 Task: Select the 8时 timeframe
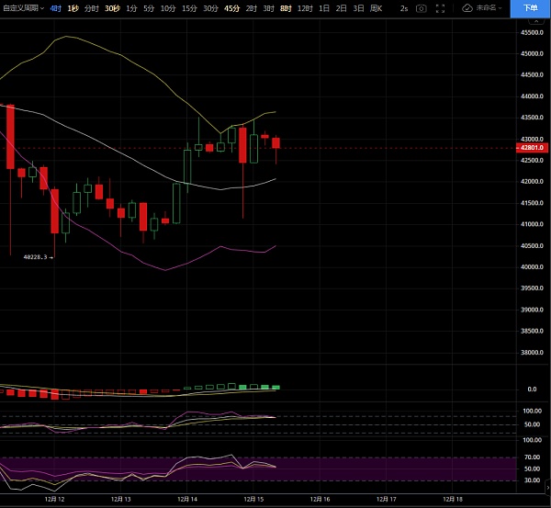pyautogui.click(x=285, y=7)
